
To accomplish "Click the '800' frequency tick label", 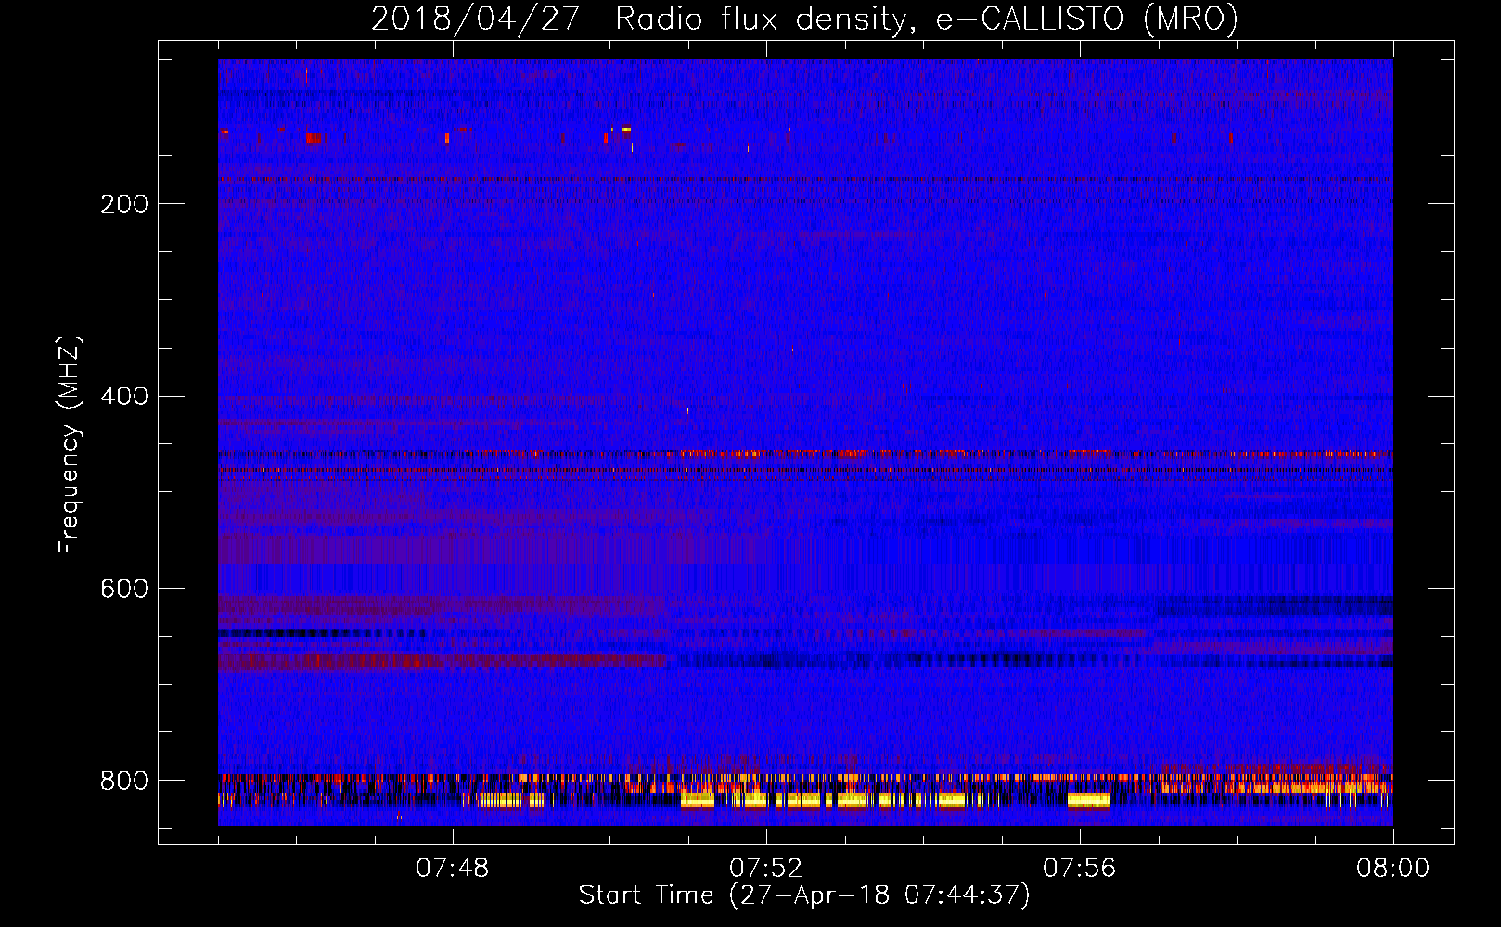I will coord(124,781).
